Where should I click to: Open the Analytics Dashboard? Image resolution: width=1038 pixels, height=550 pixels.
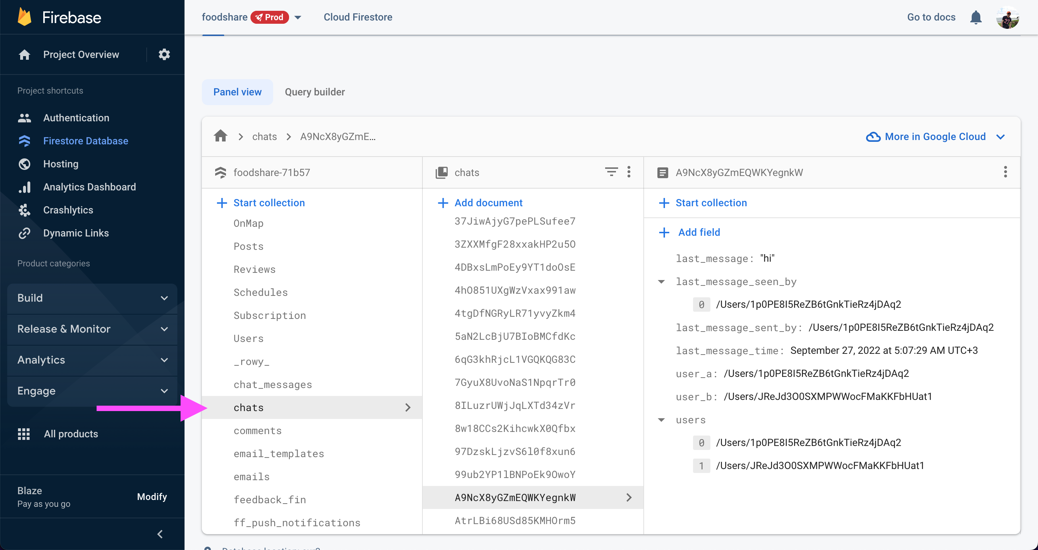pos(89,187)
